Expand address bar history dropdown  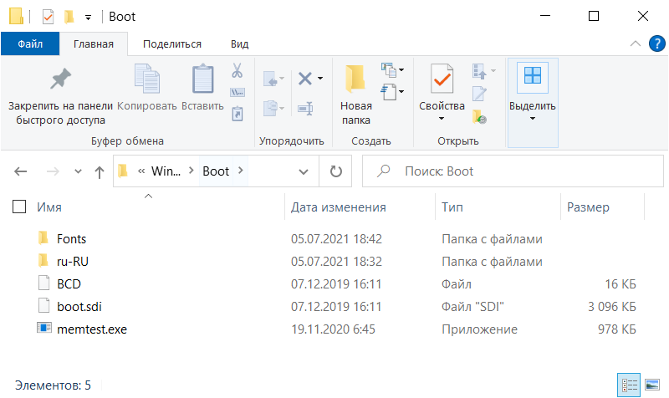[x=304, y=171]
